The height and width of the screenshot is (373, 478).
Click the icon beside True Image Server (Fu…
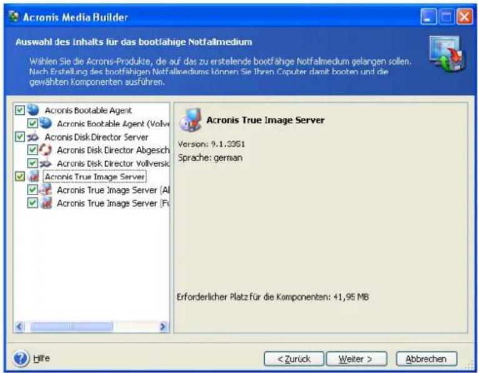(x=46, y=203)
